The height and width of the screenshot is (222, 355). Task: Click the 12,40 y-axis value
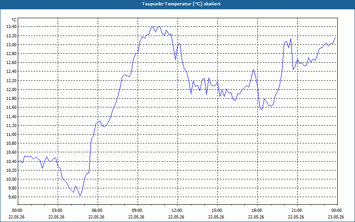tap(12, 71)
